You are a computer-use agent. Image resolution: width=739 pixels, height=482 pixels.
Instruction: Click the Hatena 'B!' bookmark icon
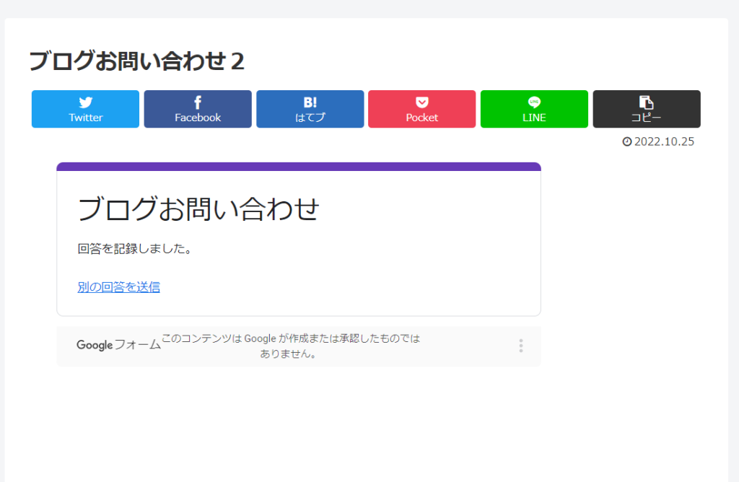(x=310, y=102)
